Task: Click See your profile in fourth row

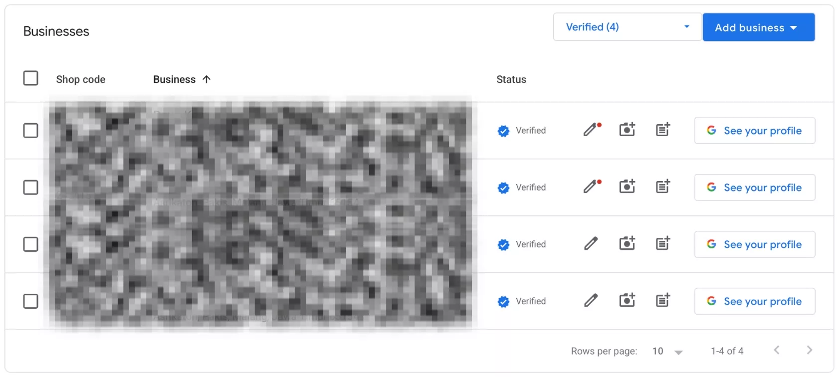Action: click(x=755, y=301)
